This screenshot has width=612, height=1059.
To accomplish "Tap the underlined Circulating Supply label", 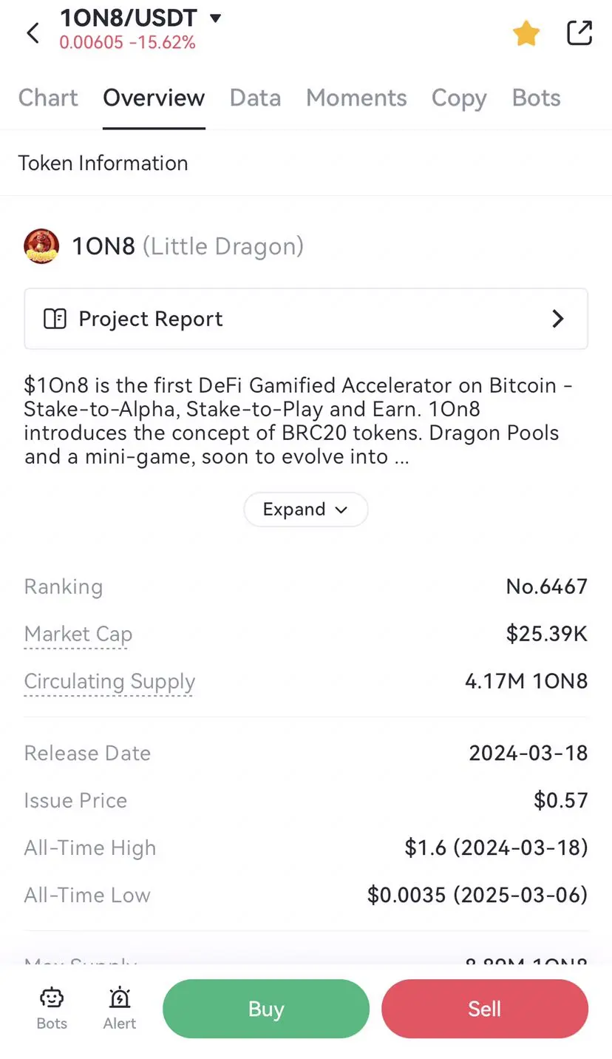I will point(109,682).
